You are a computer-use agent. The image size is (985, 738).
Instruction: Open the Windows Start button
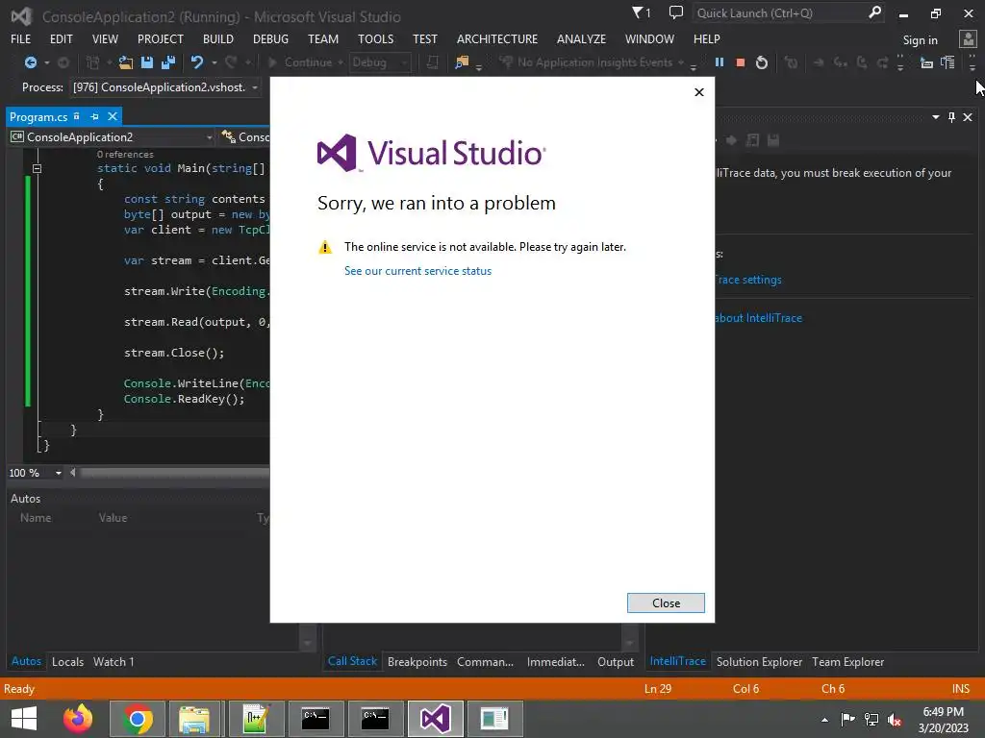[x=24, y=719]
